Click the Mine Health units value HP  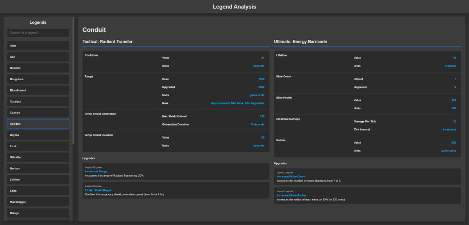454,108
